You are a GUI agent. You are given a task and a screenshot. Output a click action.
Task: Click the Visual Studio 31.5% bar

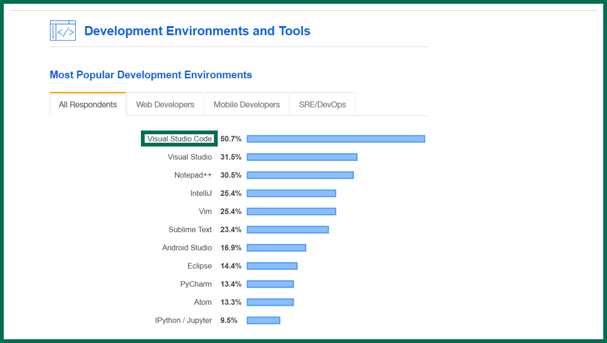[302, 157]
